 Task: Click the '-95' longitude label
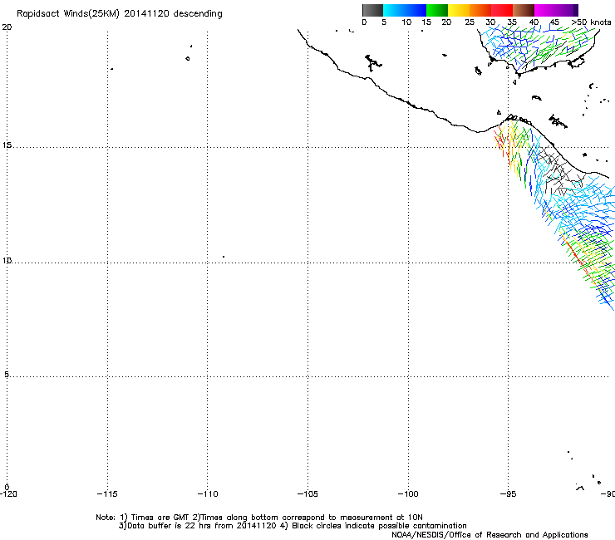509,493
